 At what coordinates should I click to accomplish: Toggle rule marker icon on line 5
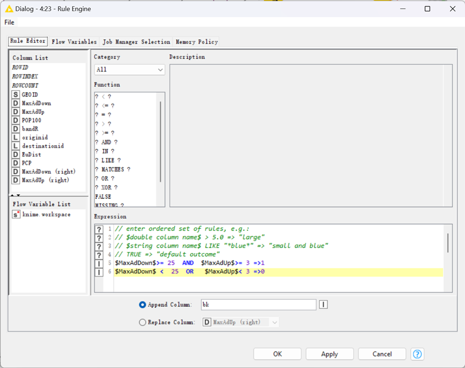click(99, 263)
